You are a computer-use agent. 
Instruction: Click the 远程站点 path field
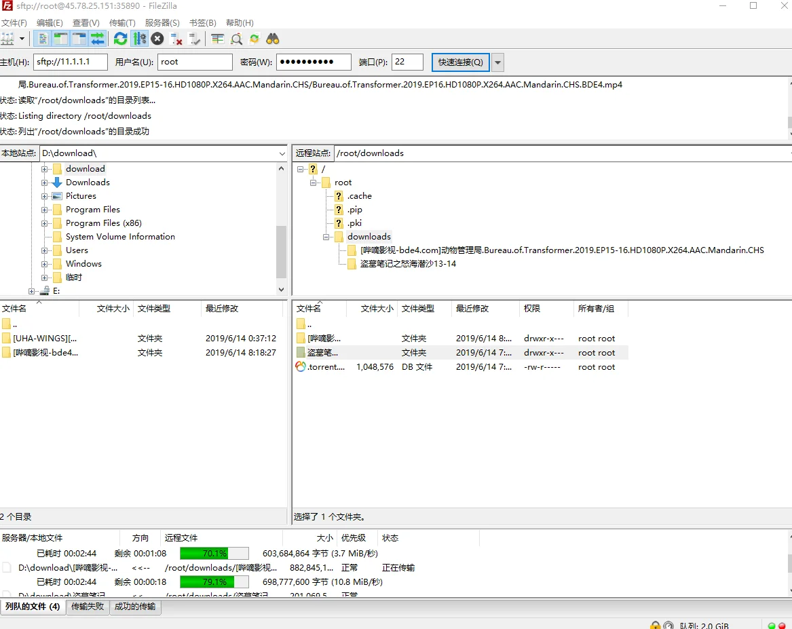pos(562,153)
